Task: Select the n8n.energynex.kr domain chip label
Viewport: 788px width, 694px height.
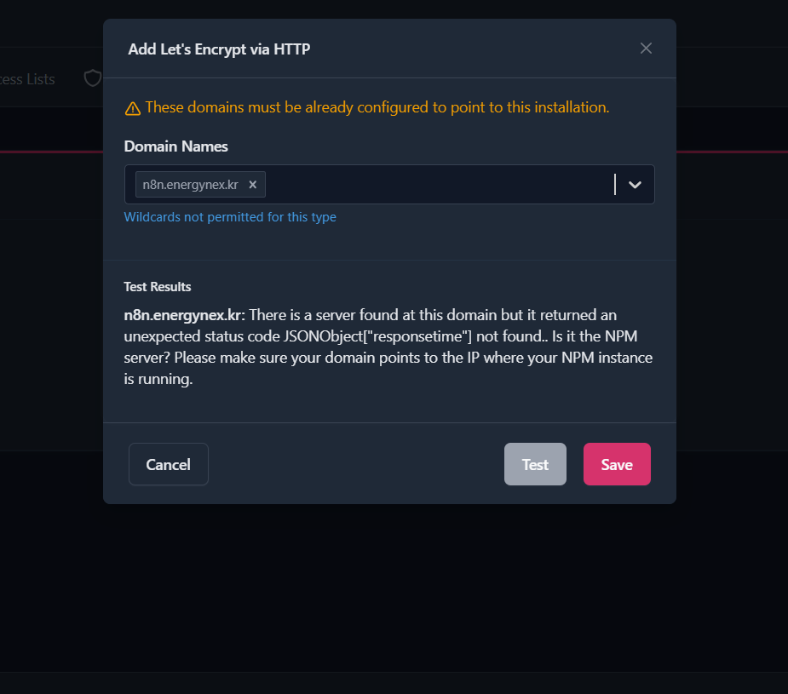Action: (190, 185)
